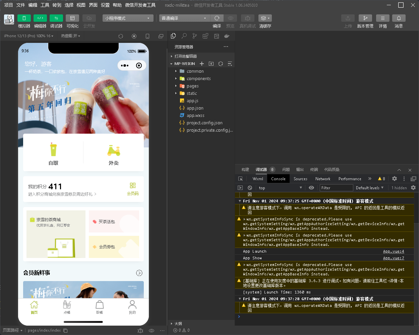Image resolution: width=419 pixels, height=335 pixels.
Task: Open hot reload (热重载) dropdown
Action: [x=70, y=36]
